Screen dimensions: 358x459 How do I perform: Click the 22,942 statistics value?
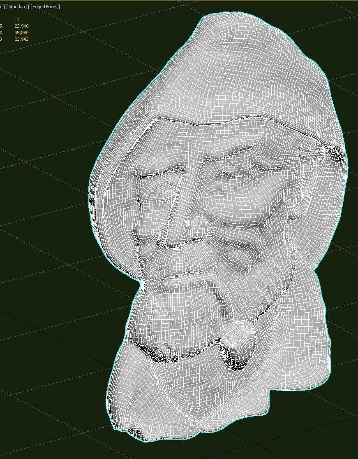click(22, 39)
